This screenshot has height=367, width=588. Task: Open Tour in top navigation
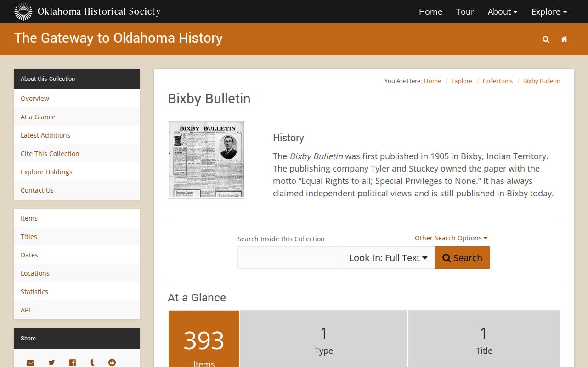465,12
